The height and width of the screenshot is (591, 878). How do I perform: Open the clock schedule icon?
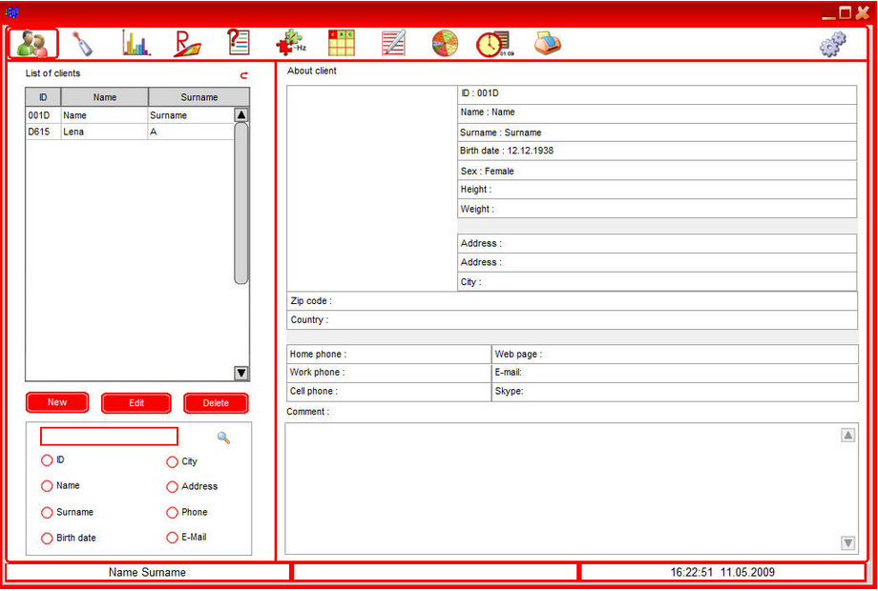(492, 44)
